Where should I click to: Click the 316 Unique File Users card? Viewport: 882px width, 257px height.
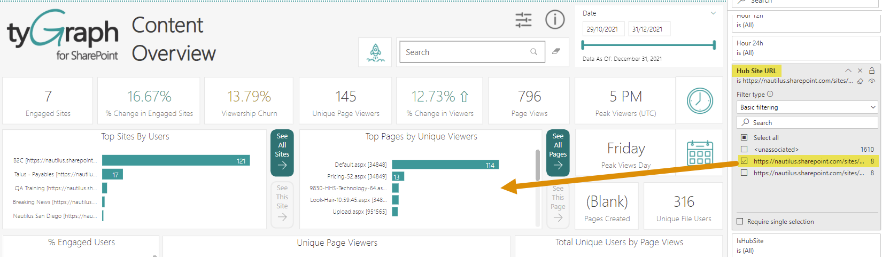(684, 206)
